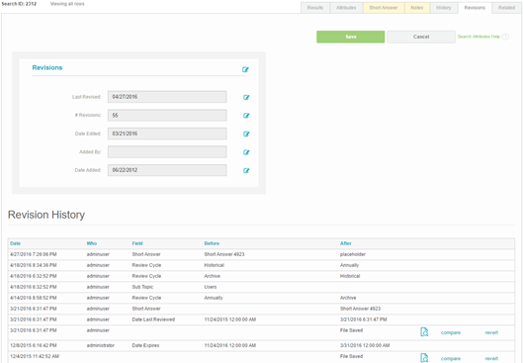Click edit icon next to Last Revised field

tap(246, 97)
